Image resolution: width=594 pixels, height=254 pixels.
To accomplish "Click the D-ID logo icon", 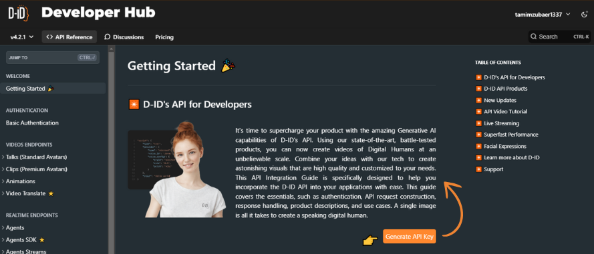I will [x=18, y=13].
